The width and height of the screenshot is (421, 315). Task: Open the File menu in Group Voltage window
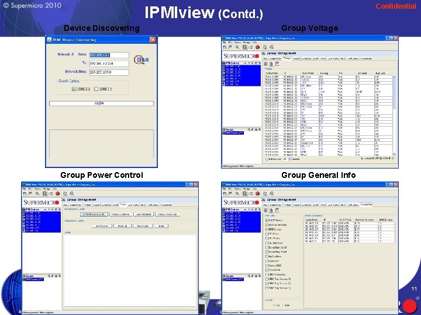224,43
